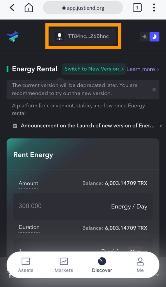Open the browser tab switcher showing 1

coord(137,8)
